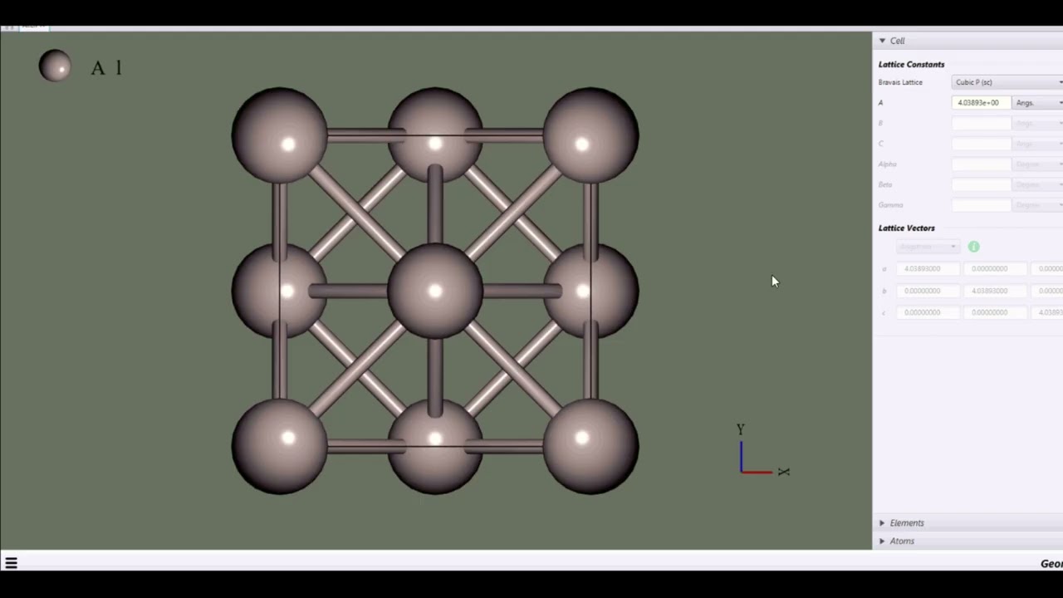
Task: Collapse the Cell panel section
Action: click(x=882, y=41)
